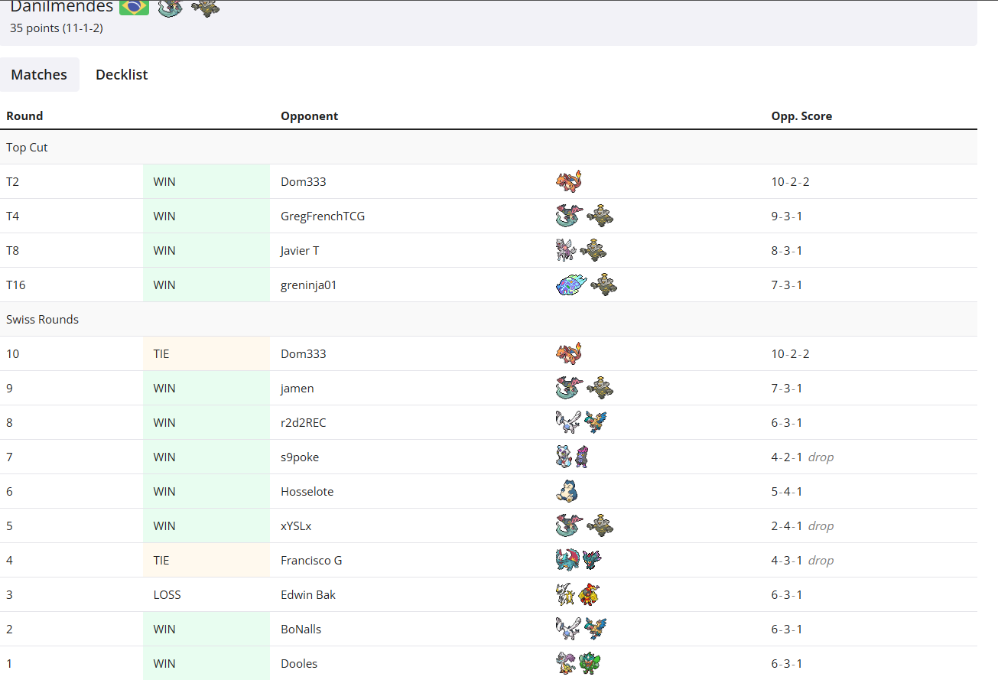Open opponent s9poke profile

tap(300, 457)
